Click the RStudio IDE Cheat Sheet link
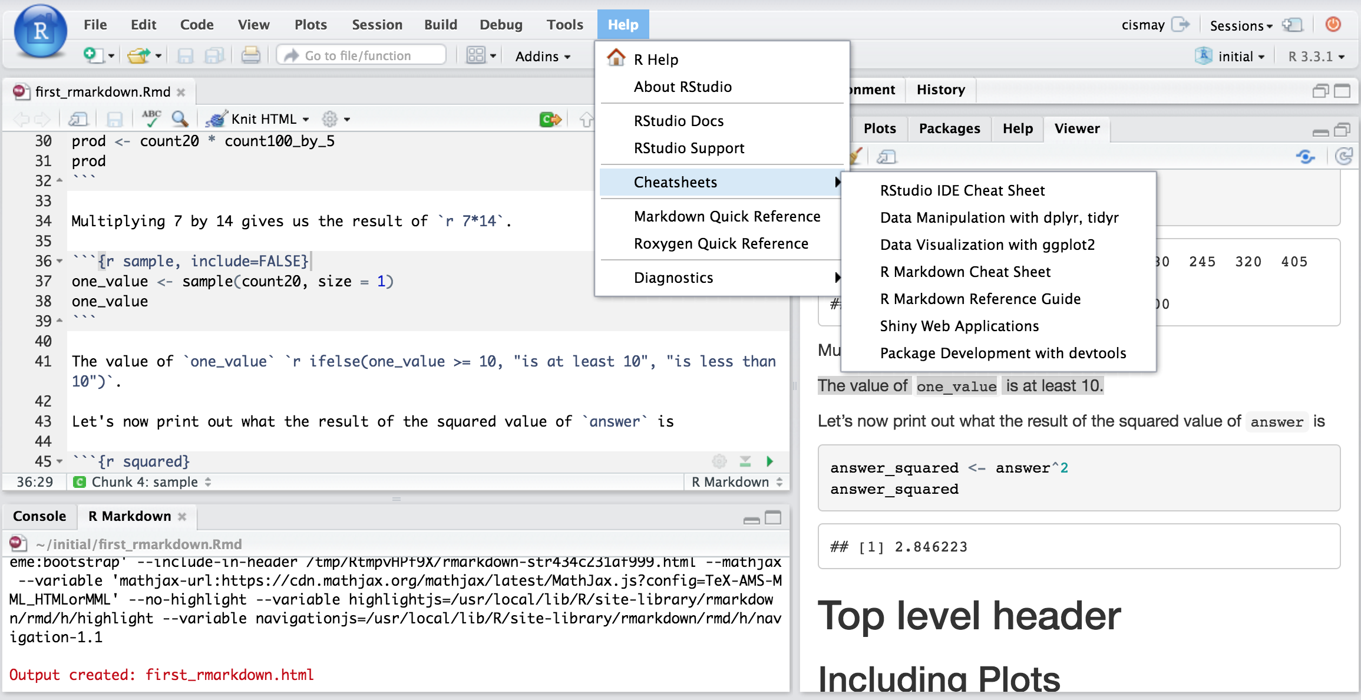1361x700 pixels. click(964, 190)
